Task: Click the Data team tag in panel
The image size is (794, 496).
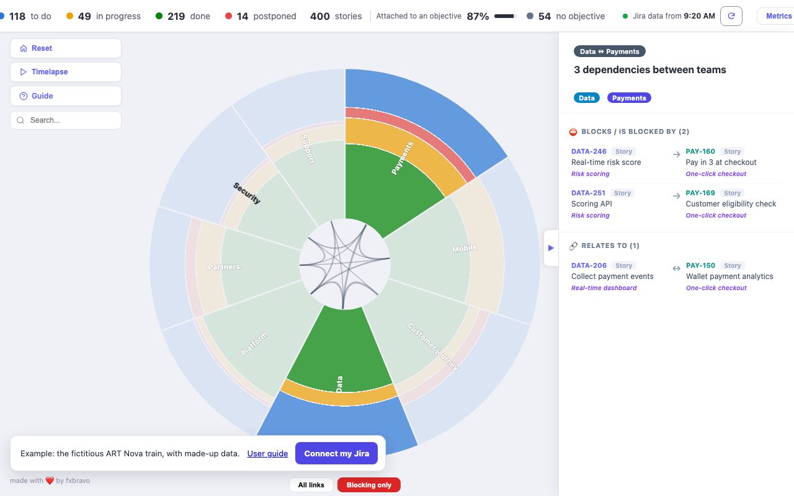Action: [587, 98]
